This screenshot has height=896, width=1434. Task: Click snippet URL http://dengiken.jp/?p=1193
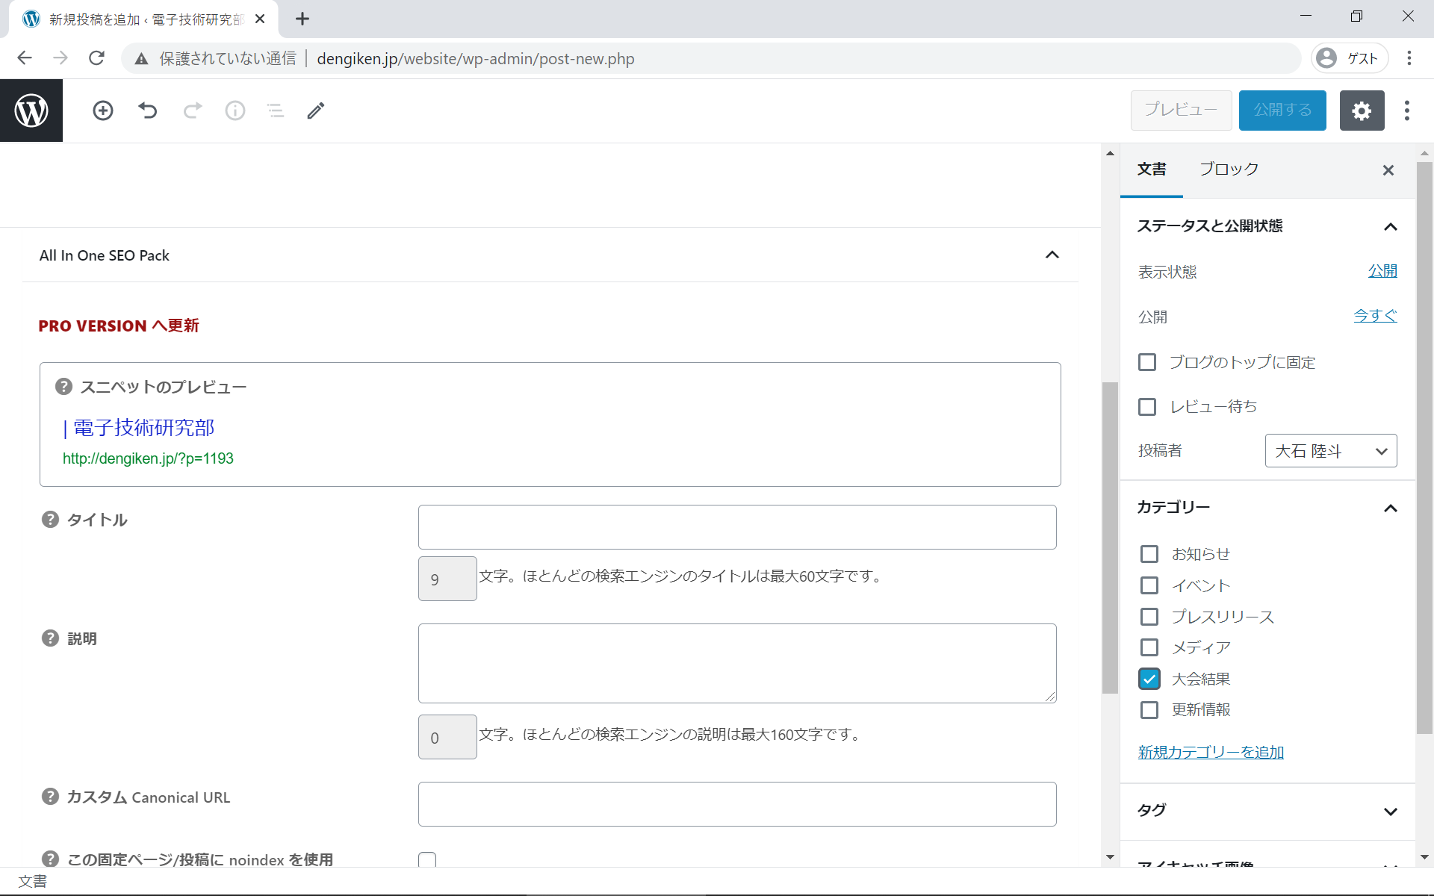pyautogui.click(x=148, y=458)
